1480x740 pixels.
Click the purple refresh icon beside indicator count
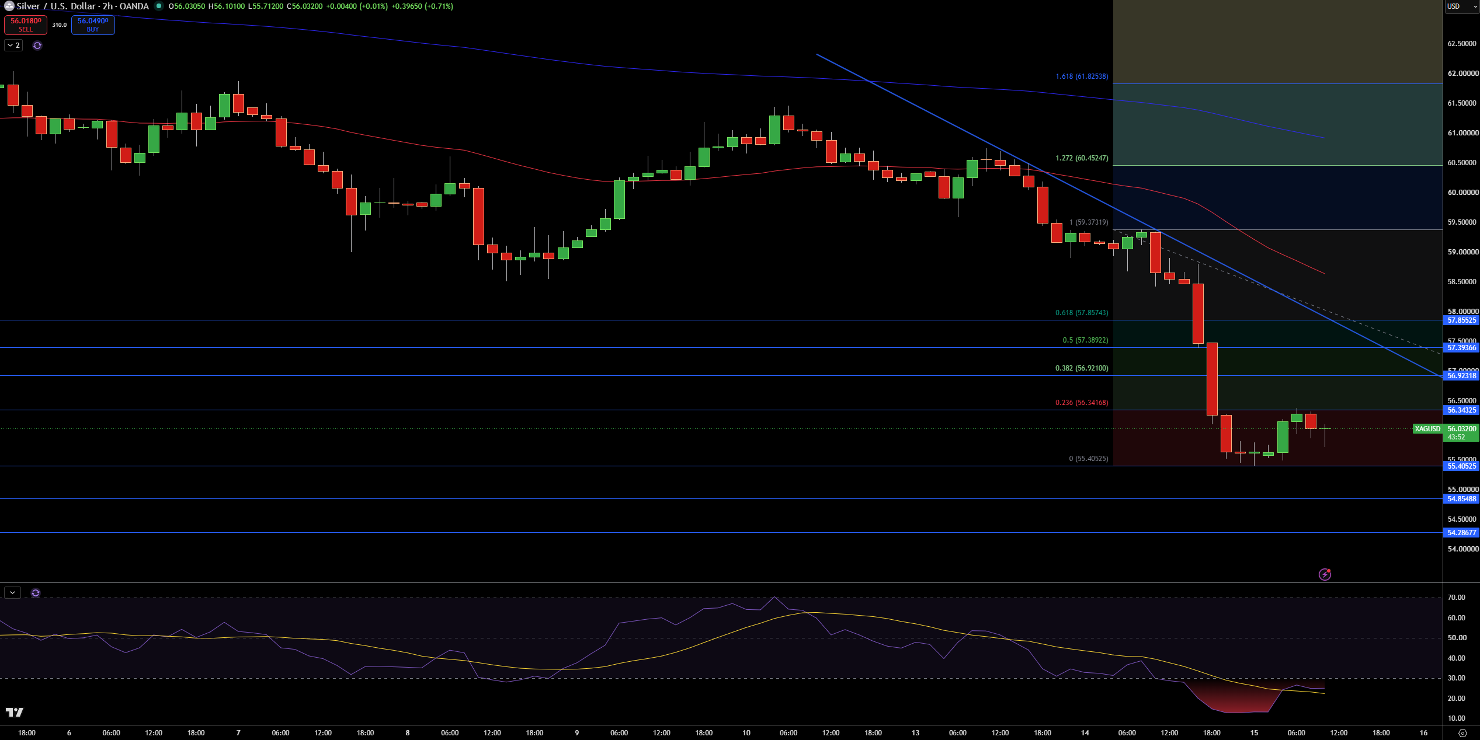37,46
